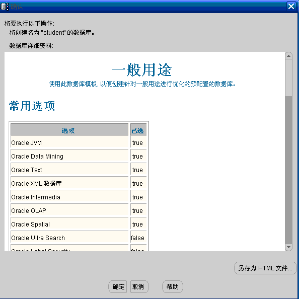
Task: Click false value for Oracle Ultra Search
Action: 137,238
